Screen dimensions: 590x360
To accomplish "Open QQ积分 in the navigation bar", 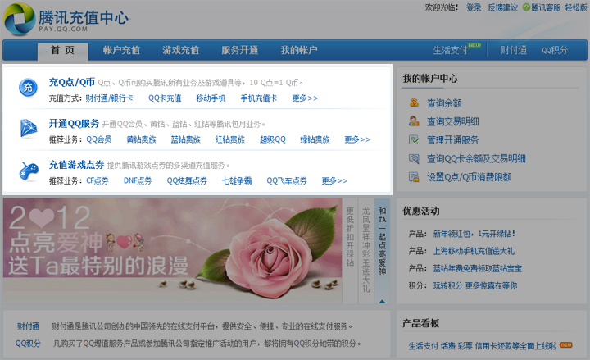I will pos(555,50).
